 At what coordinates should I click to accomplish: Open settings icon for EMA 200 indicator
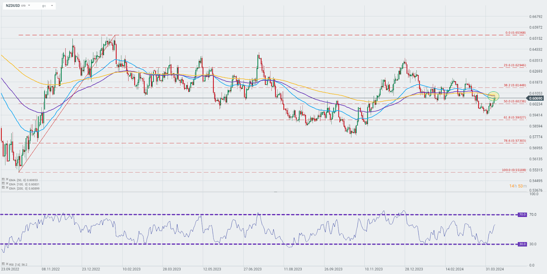tap(3, 188)
